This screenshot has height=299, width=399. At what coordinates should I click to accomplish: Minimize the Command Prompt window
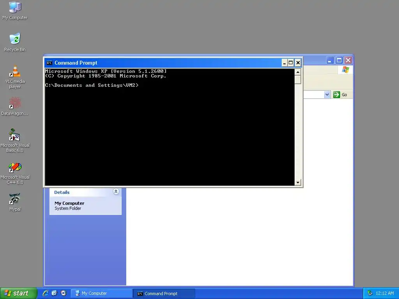click(284, 63)
